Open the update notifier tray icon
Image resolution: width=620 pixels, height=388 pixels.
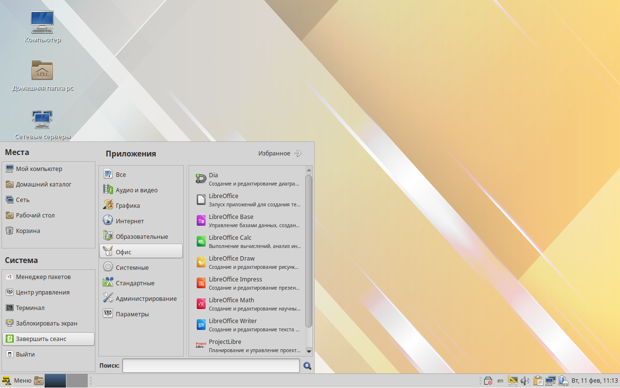coord(488,381)
